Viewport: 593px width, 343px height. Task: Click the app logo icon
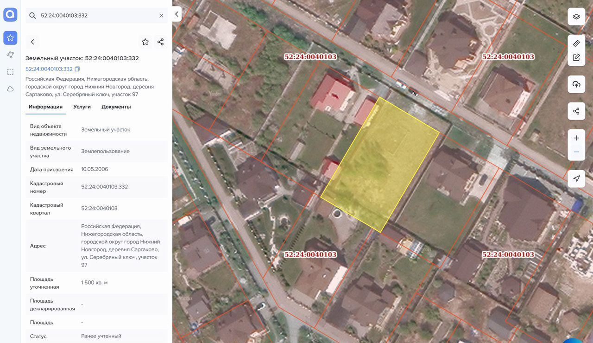[10, 15]
